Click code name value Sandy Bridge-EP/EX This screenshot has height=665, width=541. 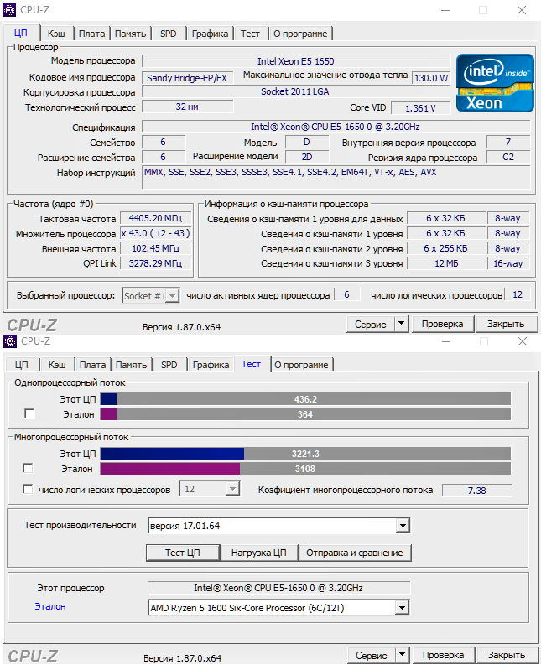188,78
